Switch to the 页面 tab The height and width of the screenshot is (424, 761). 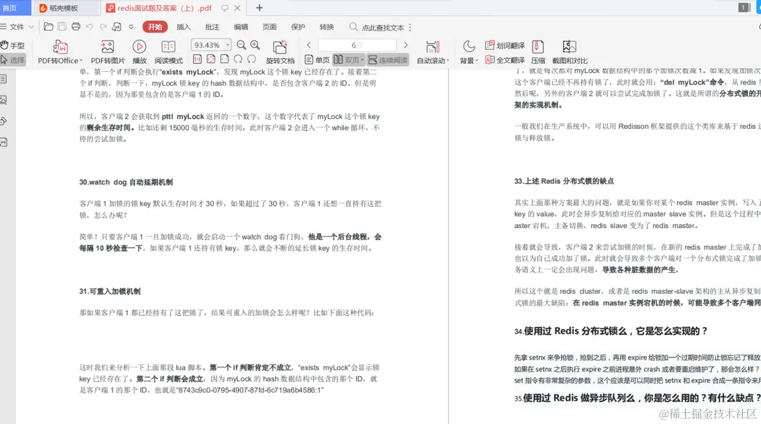269,27
